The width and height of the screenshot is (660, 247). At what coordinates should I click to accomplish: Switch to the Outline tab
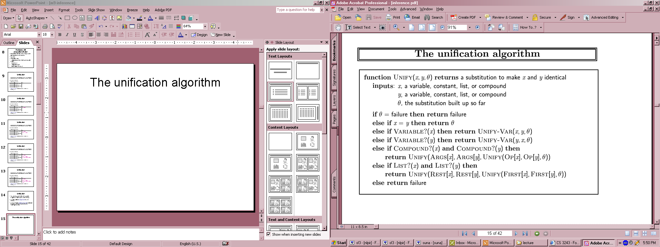(9, 43)
